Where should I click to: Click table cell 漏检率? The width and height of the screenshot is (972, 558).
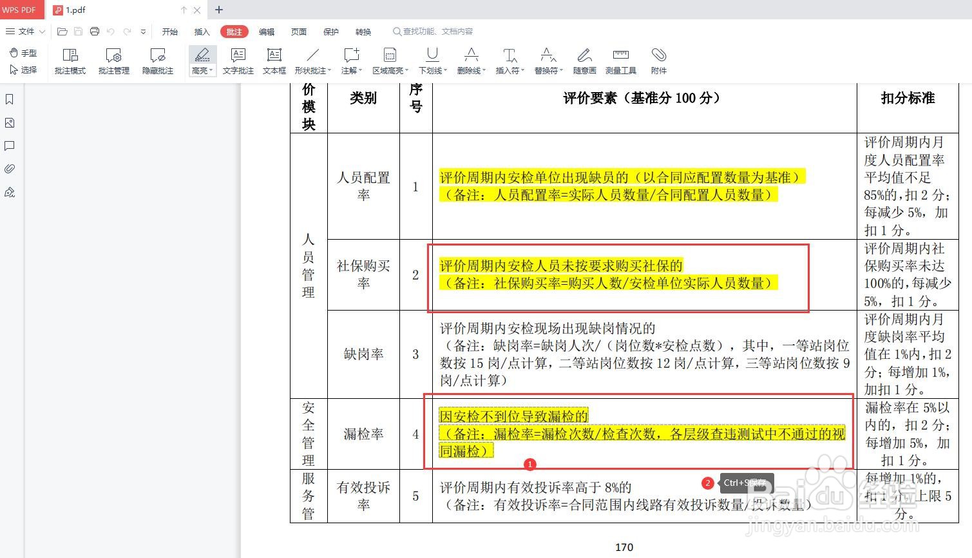pos(363,434)
